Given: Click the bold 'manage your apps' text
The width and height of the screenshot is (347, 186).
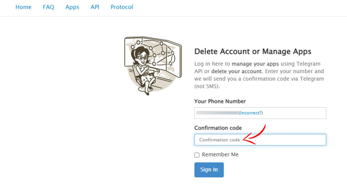Looking at the screenshot, I should coord(255,64).
